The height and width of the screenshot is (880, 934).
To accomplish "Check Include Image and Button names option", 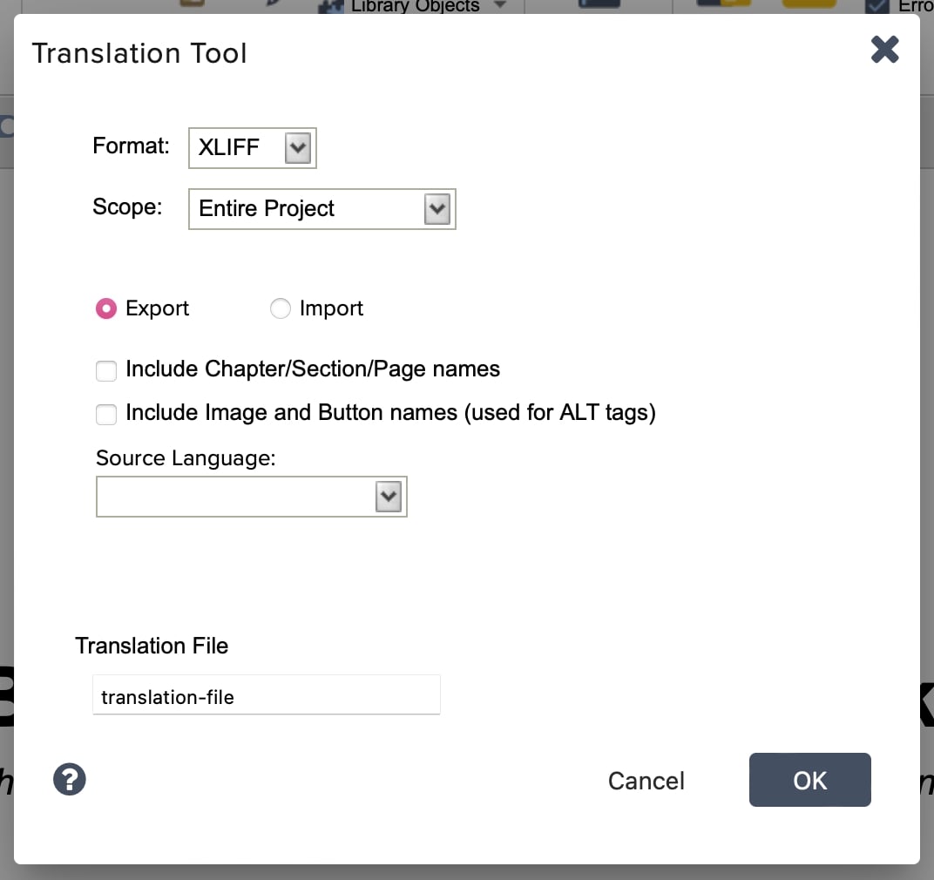I will pos(105,414).
